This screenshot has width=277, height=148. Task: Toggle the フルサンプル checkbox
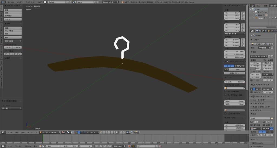[x=251, y=92]
